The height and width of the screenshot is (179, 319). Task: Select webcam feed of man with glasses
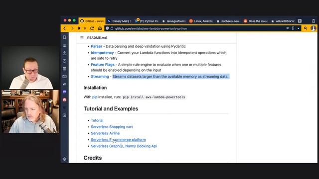pyautogui.click(x=30, y=68)
